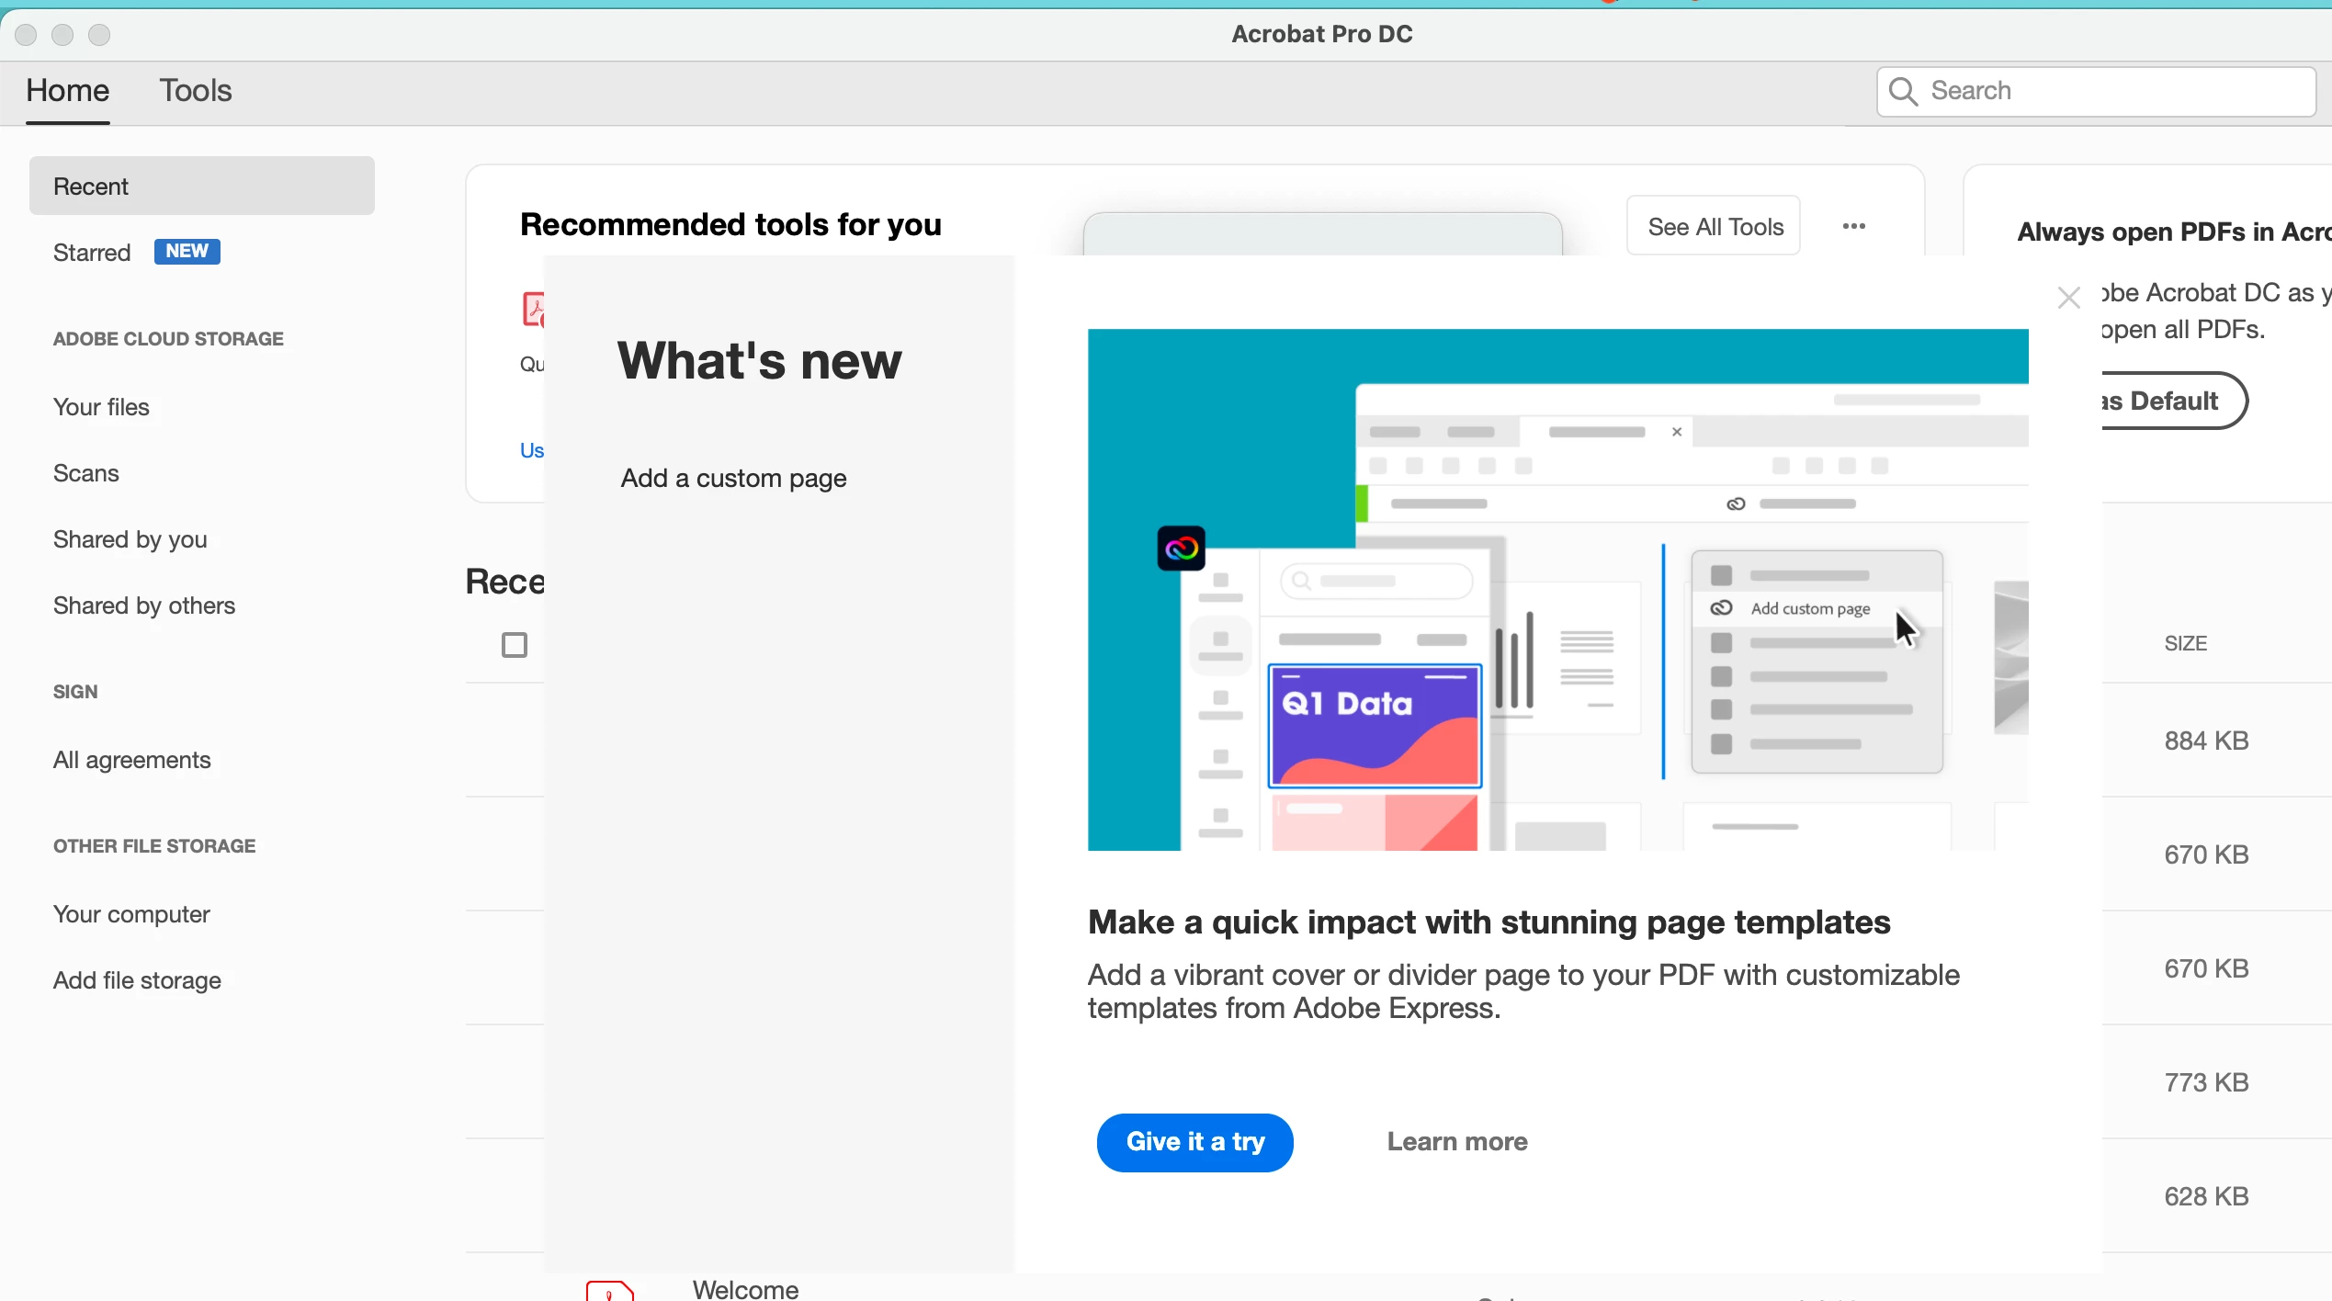The image size is (2332, 1301).
Task: Open Your files in cloud storage
Action: coord(101,407)
